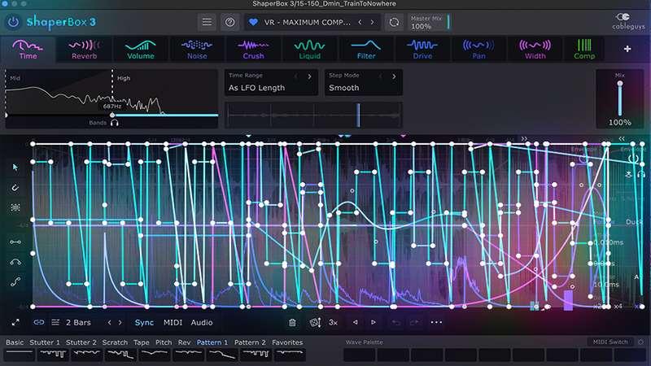Open the LFO length list icon
Screen dimensions: 651x366
click(55, 322)
